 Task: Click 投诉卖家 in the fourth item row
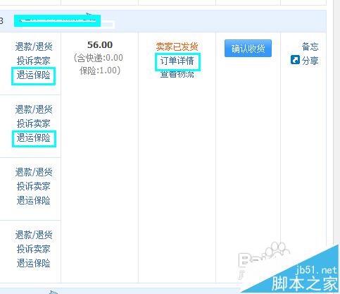(34, 249)
